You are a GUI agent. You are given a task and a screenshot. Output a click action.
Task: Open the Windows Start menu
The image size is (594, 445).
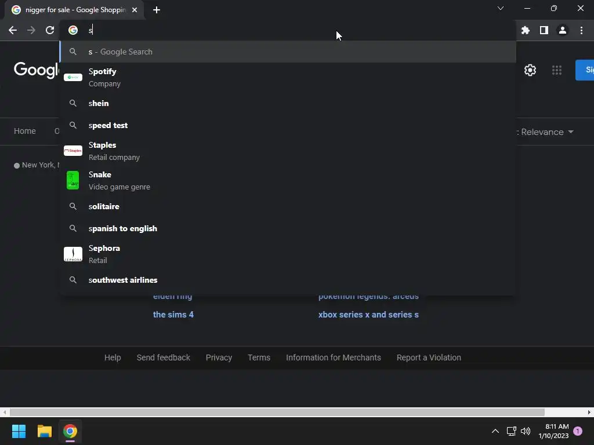tap(19, 431)
